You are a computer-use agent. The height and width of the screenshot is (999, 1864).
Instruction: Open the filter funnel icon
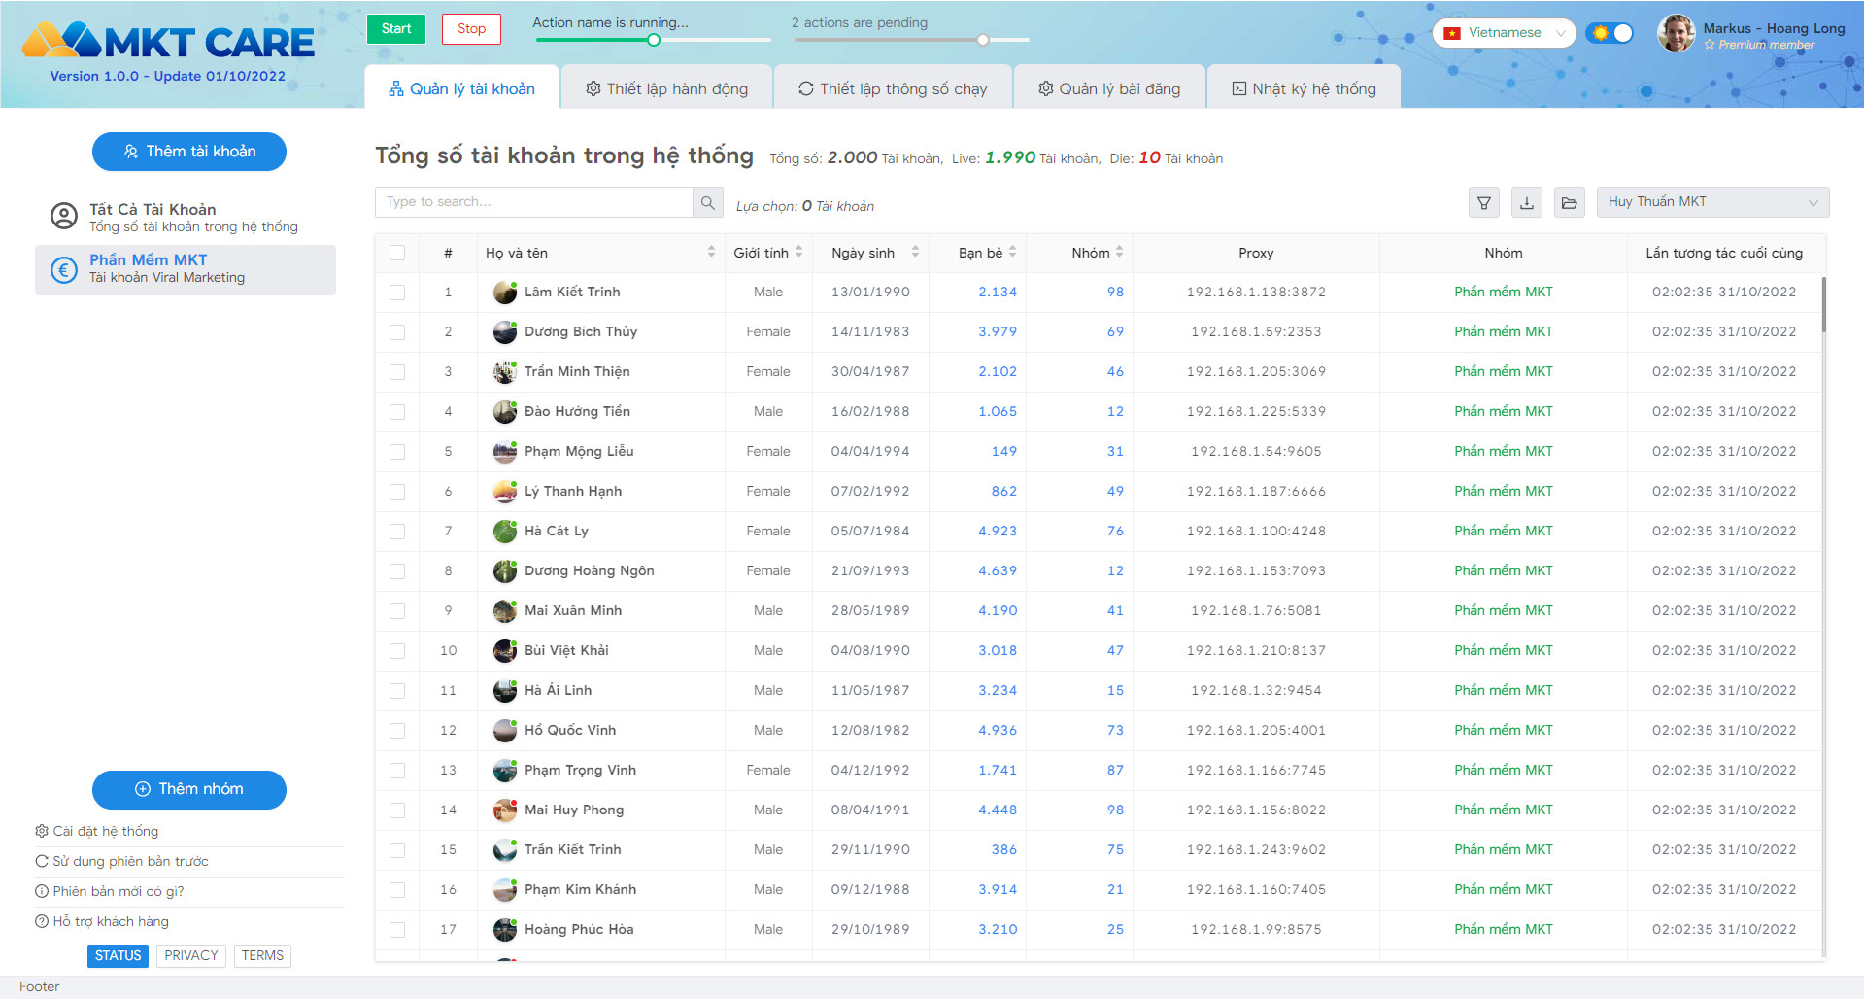1484,202
